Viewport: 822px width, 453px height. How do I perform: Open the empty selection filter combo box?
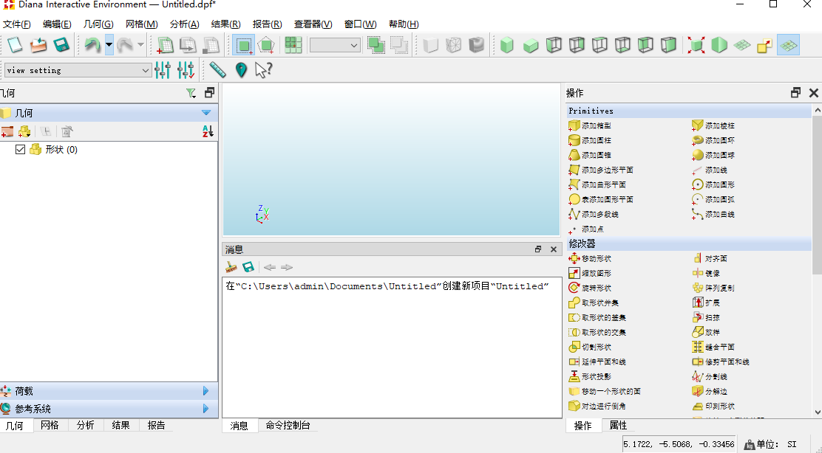[335, 46]
